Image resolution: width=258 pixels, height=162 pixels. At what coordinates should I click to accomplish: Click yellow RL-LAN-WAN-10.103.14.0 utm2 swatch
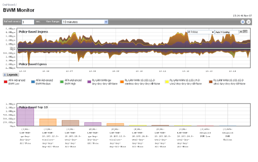click(167, 82)
